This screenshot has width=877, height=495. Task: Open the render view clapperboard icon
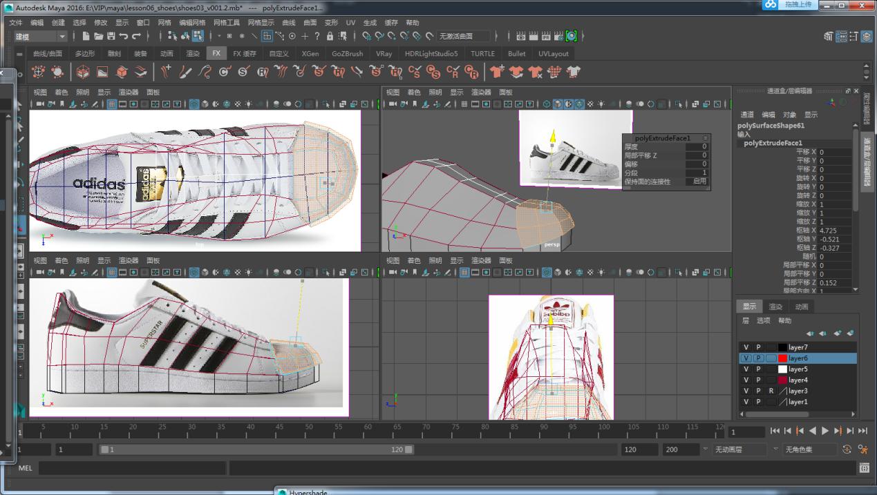click(x=521, y=36)
